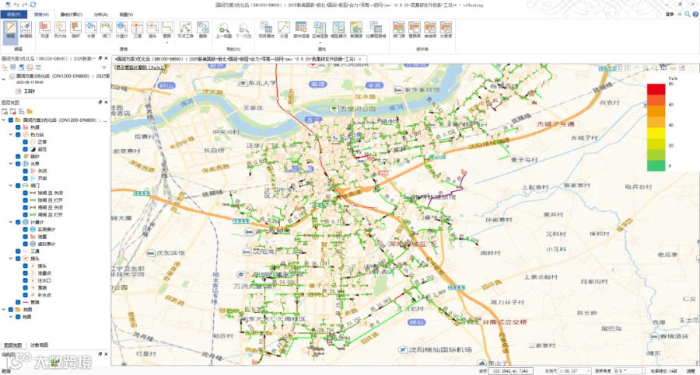Open the help icon at top right

click(695, 14)
